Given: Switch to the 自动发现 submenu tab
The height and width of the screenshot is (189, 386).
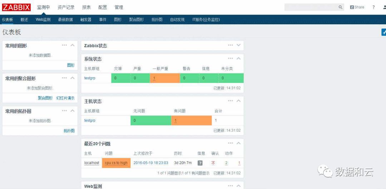Looking at the screenshot, I should click(x=177, y=20).
